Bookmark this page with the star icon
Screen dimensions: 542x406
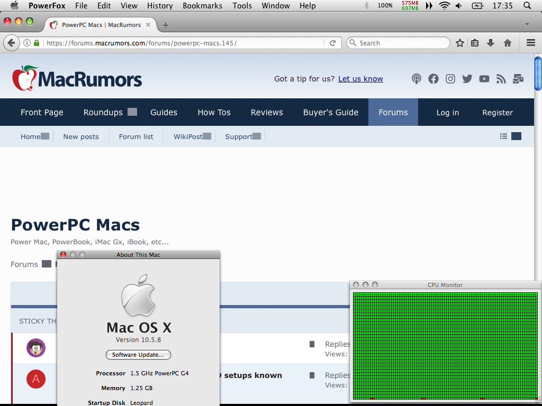click(x=460, y=43)
